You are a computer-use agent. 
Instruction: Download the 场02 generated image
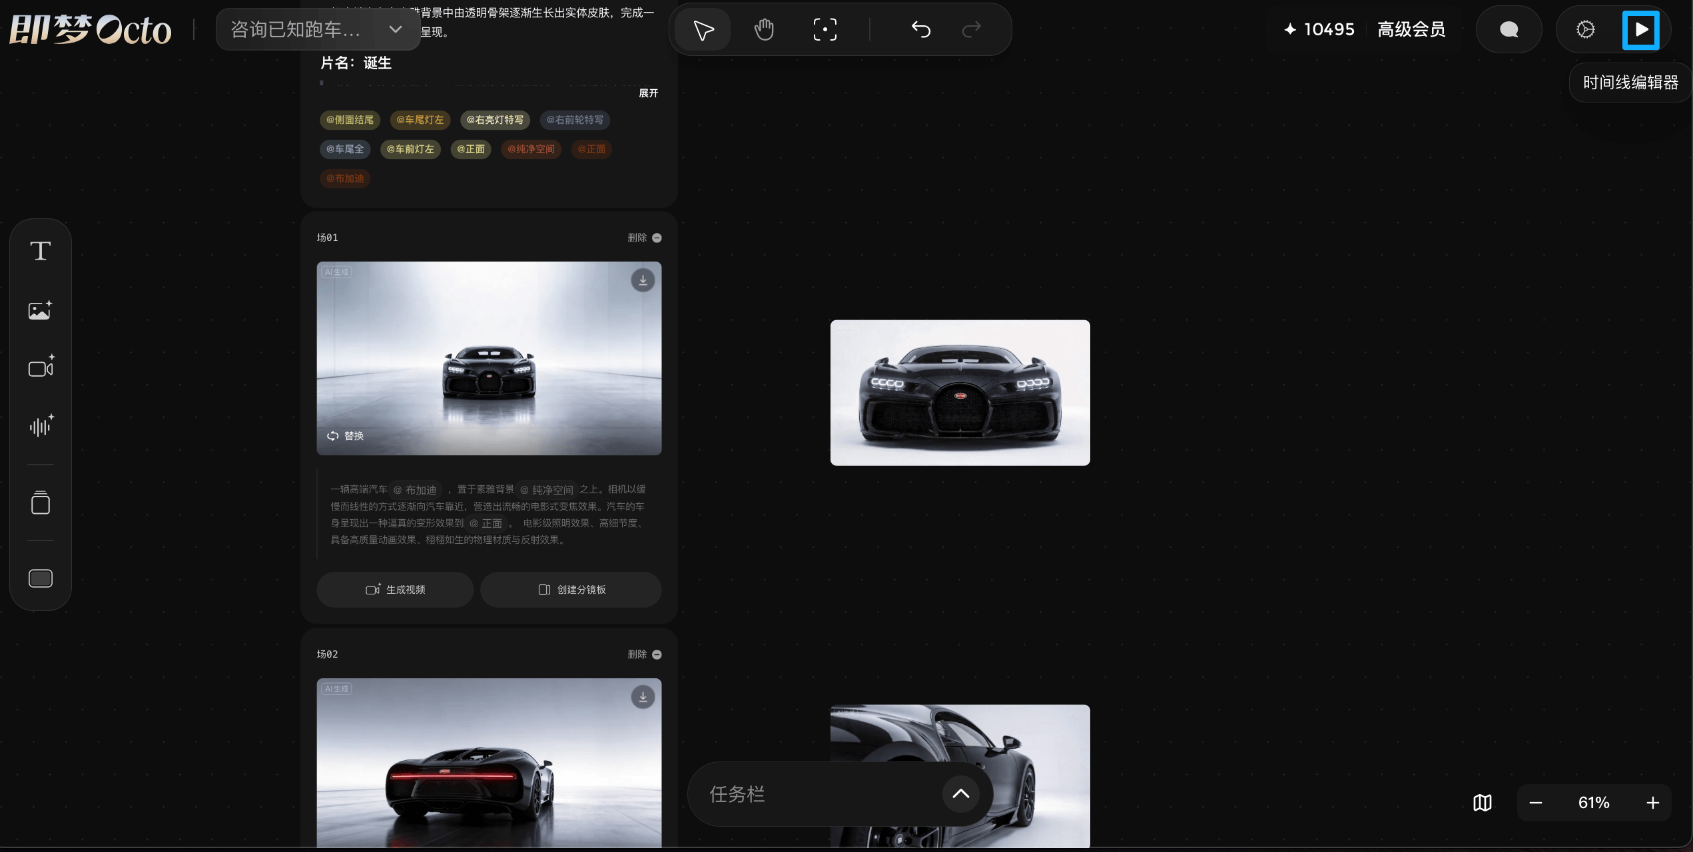(x=643, y=697)
